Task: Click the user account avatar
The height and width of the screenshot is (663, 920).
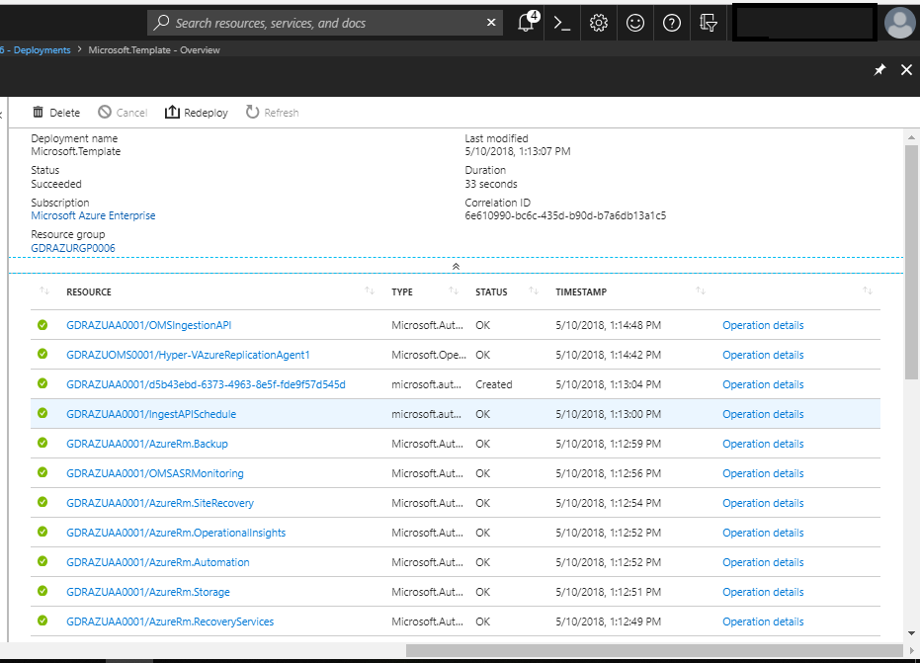Action: pos(899,23)
